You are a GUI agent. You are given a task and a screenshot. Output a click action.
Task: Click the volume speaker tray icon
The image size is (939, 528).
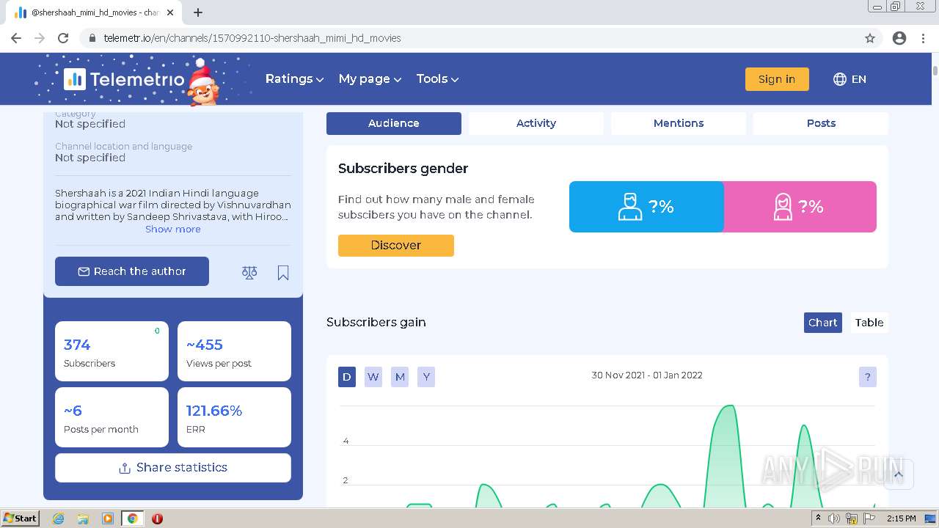click(834, 518)
